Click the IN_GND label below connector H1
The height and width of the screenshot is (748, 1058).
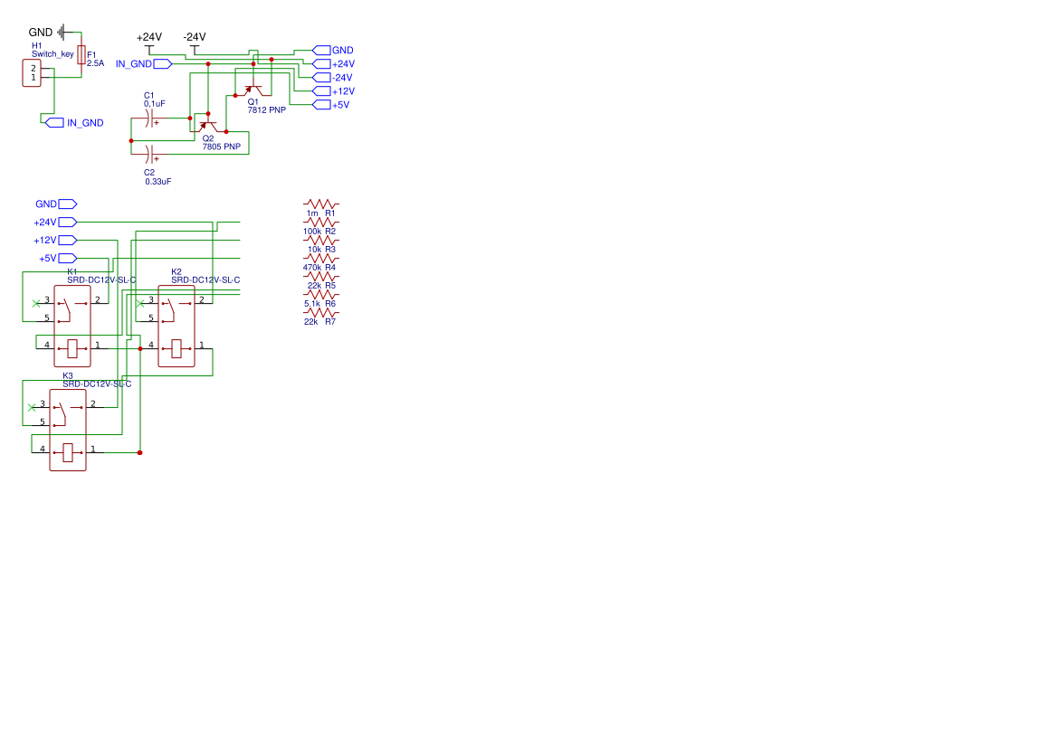tap(74, 123)
